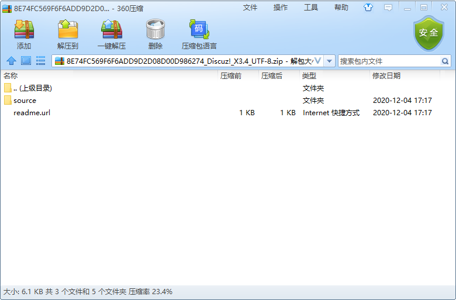Select the readme.url file entry
The height and width of the screenshot is (300, 456).
pyautogui.click(x=32, y=113)
